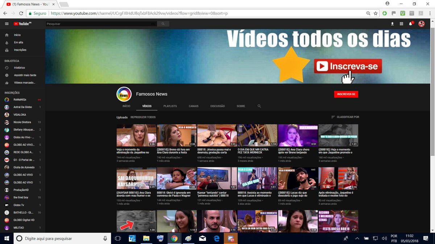The width and height of the screenshot is (435, 244).
Task: Show hidden system tray icons
Action: coord(357,238)
